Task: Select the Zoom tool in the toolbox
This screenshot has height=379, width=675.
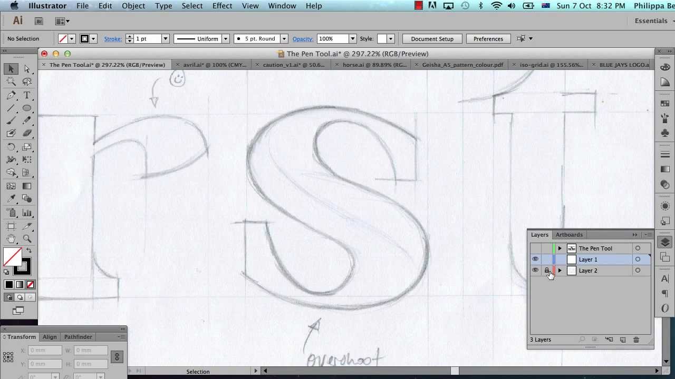Action: (27, 239)
